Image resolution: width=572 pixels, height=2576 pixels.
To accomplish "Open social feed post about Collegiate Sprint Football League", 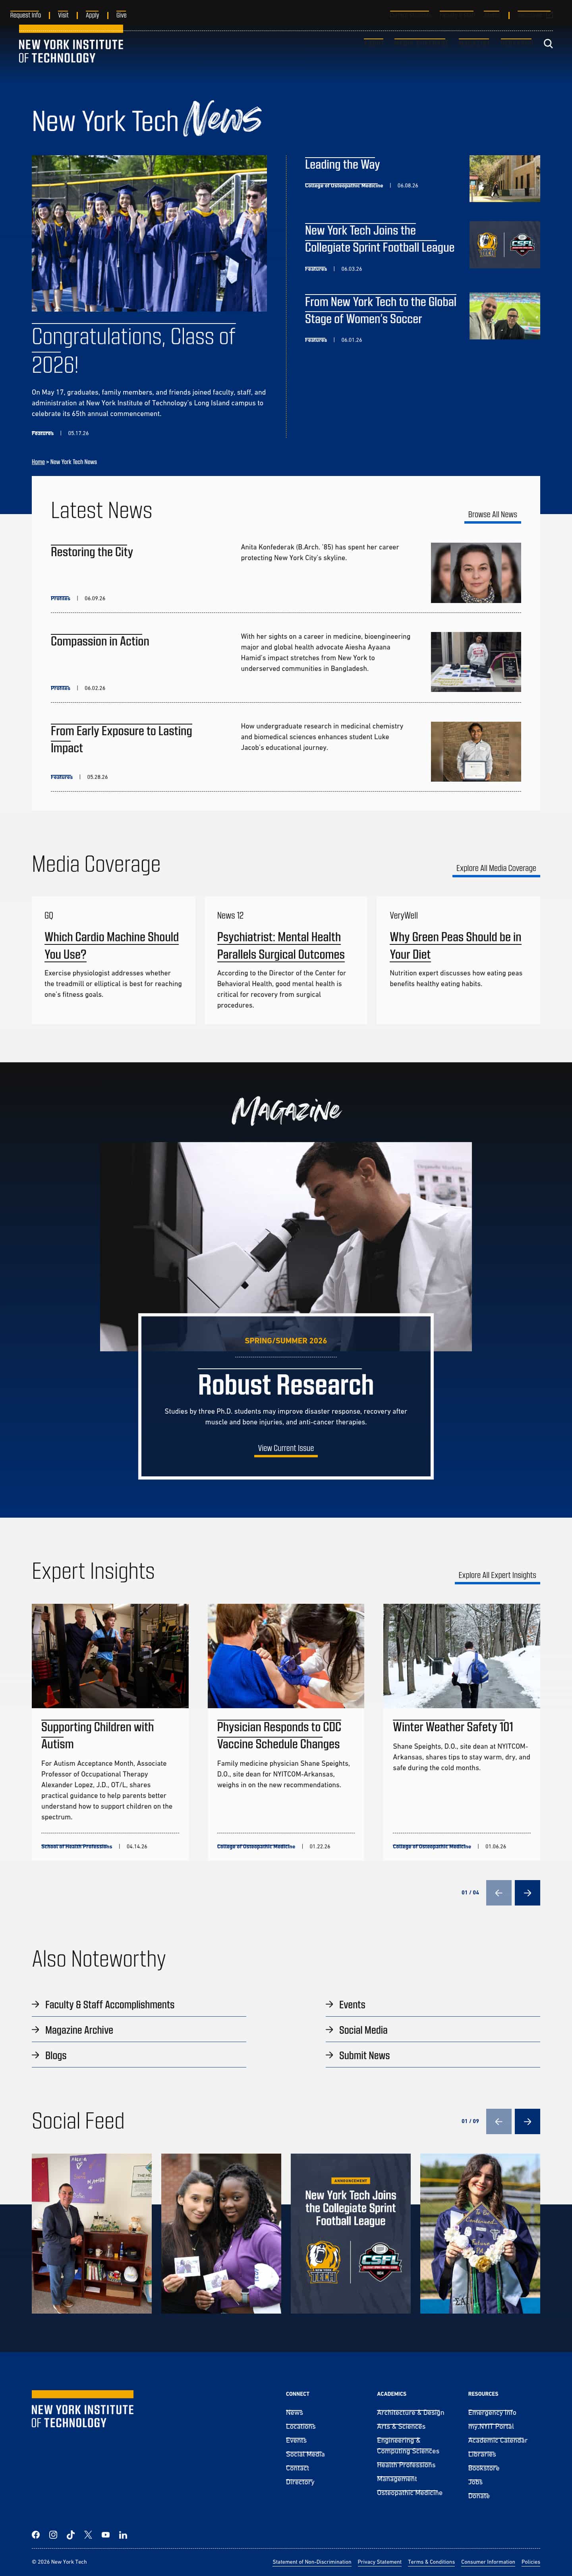I will pyautogui.click(x=351, y=2233).
